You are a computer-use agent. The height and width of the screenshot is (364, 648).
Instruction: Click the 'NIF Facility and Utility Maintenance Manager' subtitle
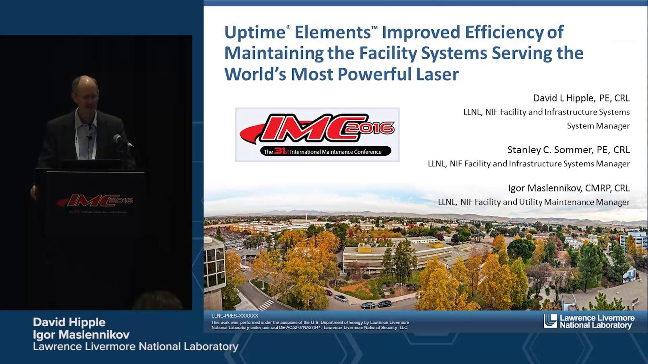point(534,202)
